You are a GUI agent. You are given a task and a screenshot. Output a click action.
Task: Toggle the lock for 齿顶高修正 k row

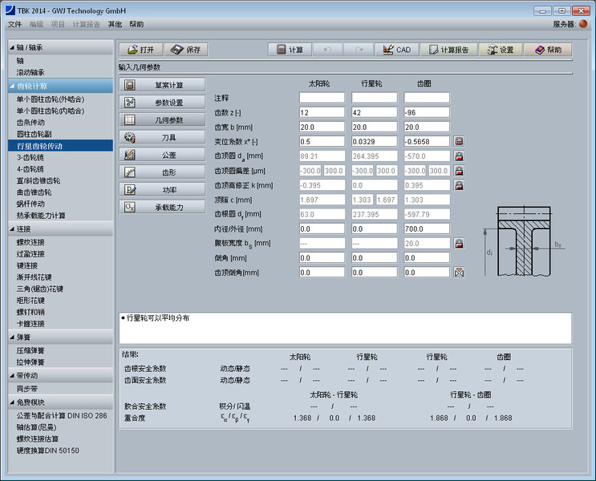(459, 185)
